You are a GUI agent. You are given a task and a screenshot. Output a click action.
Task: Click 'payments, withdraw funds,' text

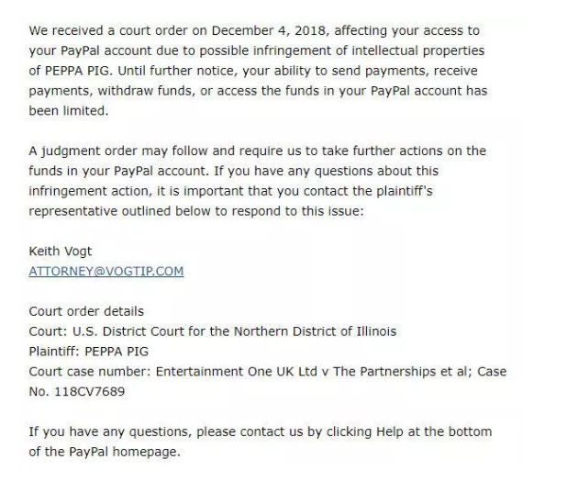coord(112,91)
